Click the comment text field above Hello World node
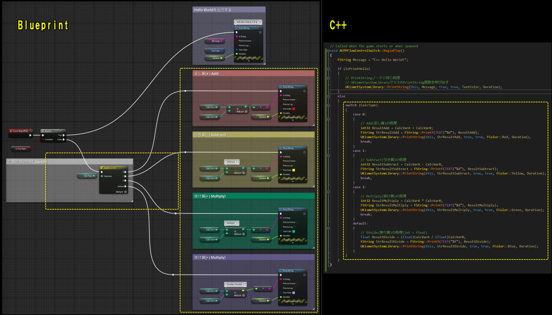Image resolution: width=552 pixels, height=315 pixels. (248, 22)
